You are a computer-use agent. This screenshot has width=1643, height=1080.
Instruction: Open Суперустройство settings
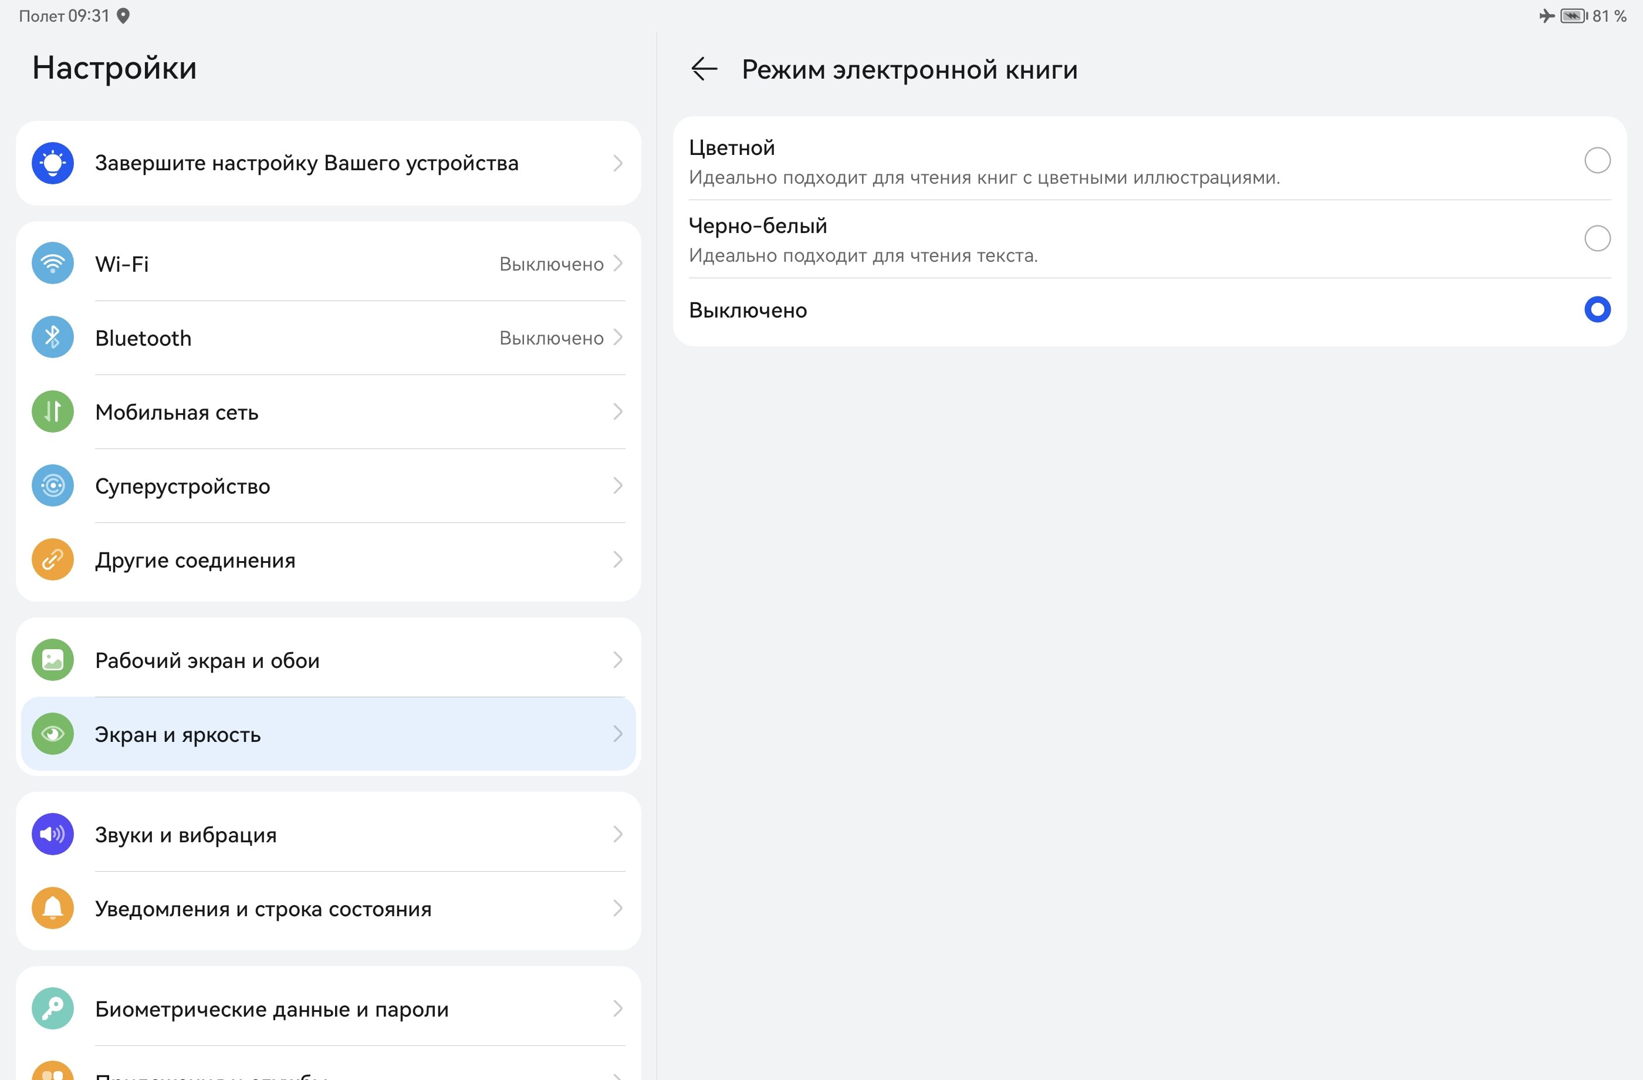click(x=329, y=486)
